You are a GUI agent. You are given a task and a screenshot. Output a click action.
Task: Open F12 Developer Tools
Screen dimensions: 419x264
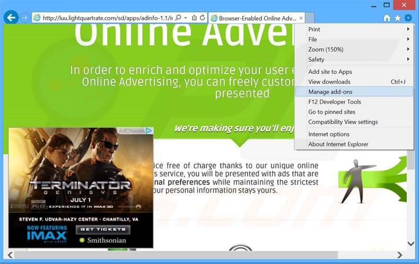tap(355, 102)
